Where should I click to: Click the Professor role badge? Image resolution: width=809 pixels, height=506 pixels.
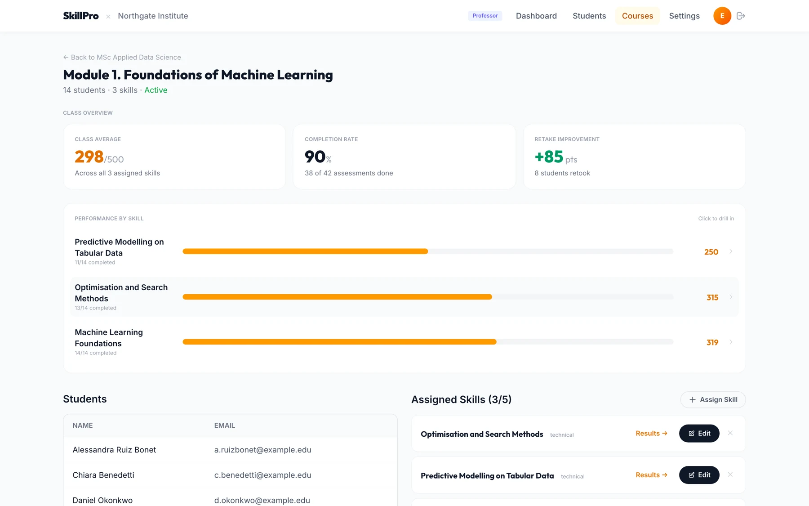click(x=485, y=16)
